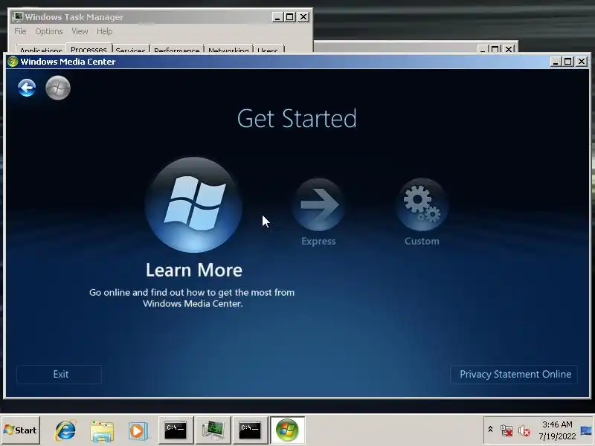
Task: Switch to Applications tab in Task Manager
Action: (41, 50)
